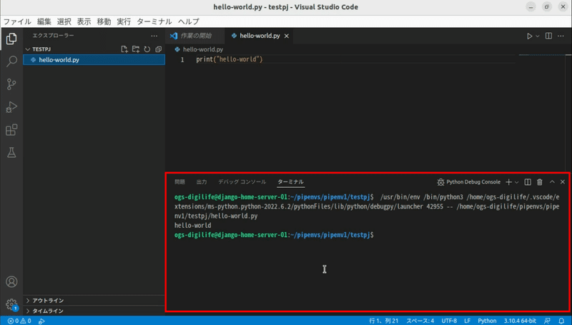
Task: Collapse all folders in explorer
Action: click(158, 49)
